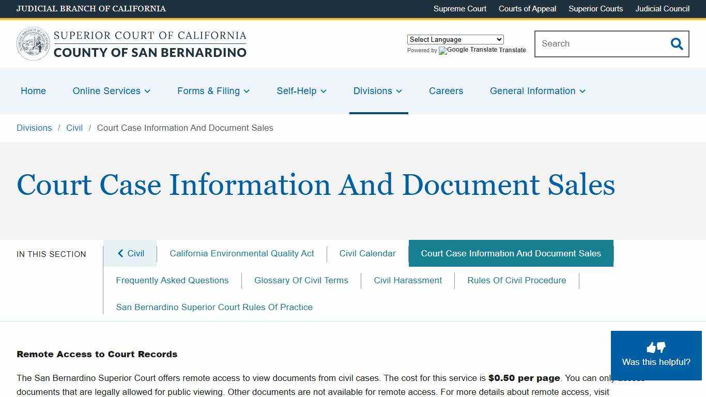The width and height of the screenshot is (706, 397).
Task: Give thumbs up on 'Was this helpful?'
Action: coord(651,347)
